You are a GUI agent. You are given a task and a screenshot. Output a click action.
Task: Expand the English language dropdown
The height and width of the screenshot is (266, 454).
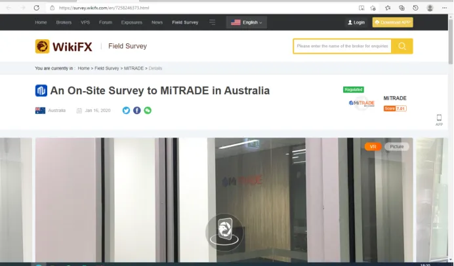[x=247, y=22]
